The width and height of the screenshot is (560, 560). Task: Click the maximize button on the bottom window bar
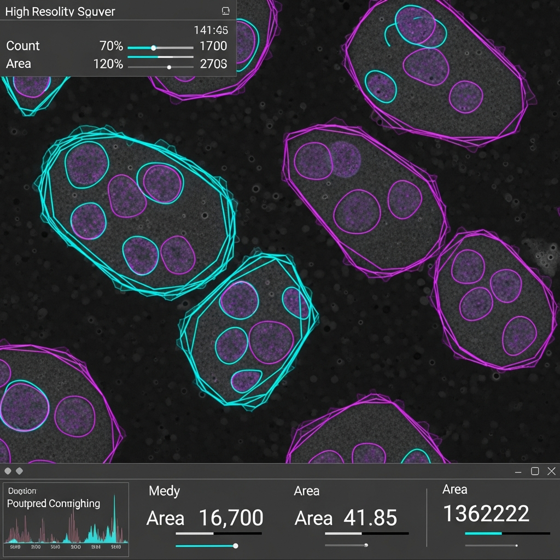tap(535, 471)
